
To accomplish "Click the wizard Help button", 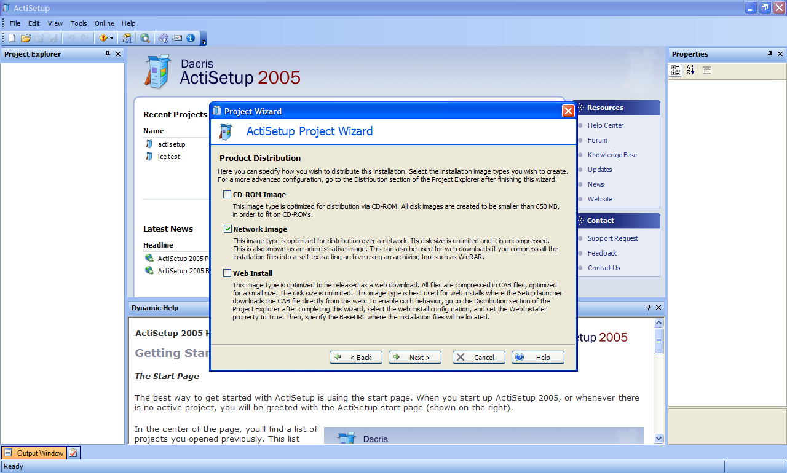I will click(x=538, y=358).
